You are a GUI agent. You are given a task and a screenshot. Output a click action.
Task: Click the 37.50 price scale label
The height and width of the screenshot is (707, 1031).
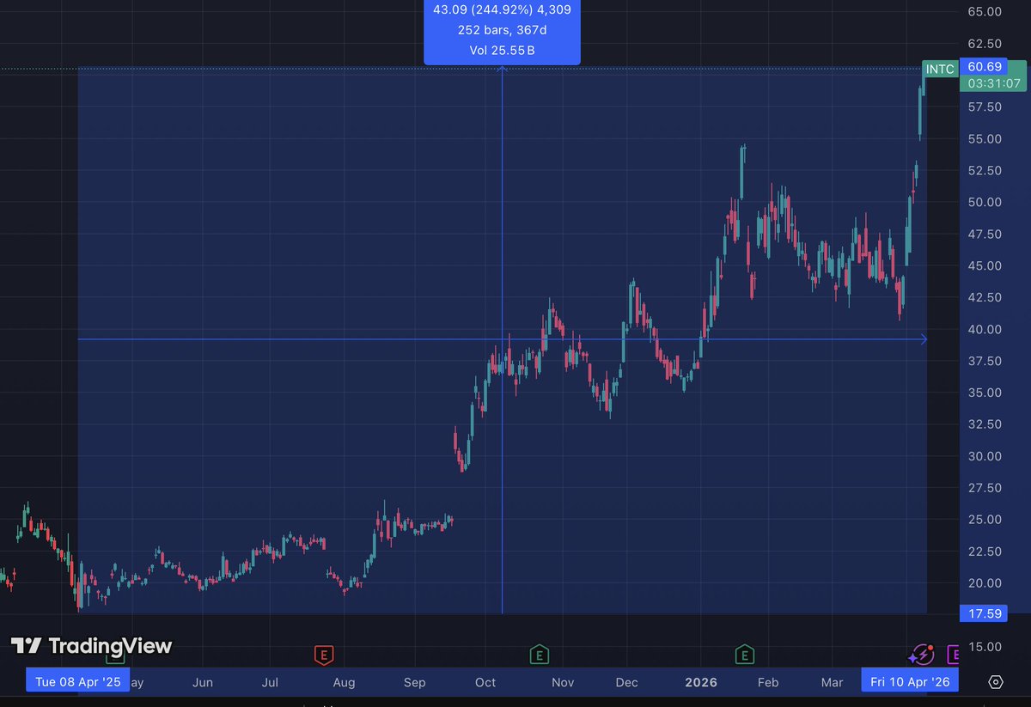984,362
